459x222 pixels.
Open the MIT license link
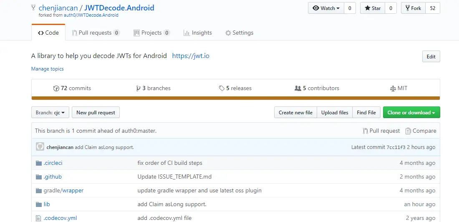coord(398,88)
